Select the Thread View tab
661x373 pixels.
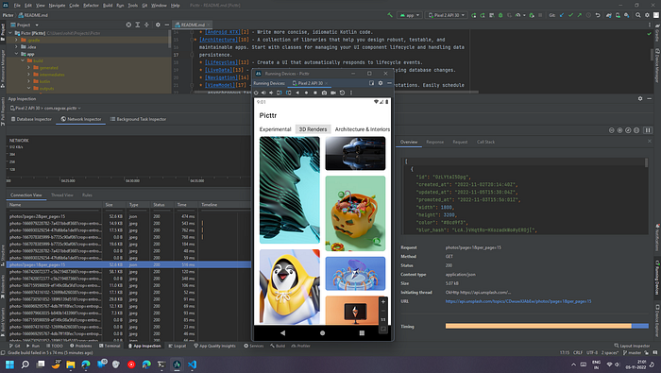pyautogui.click(x=62, y=195)
